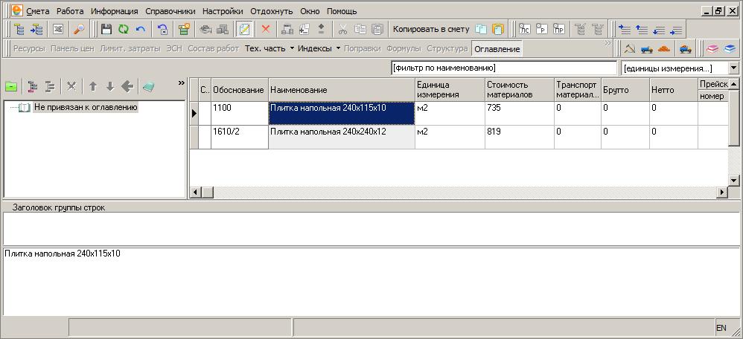Click the blue indent-right arrow list icon
Screen dimensions: 743x339
click(x=625, y=29)
